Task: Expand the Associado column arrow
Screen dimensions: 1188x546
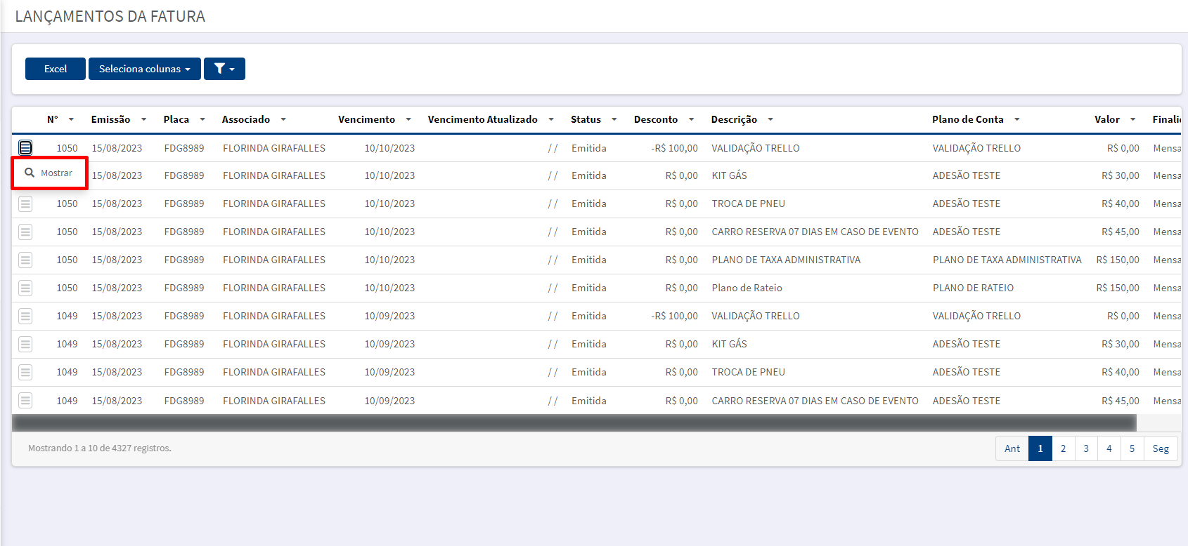Action: click(283, 119)
